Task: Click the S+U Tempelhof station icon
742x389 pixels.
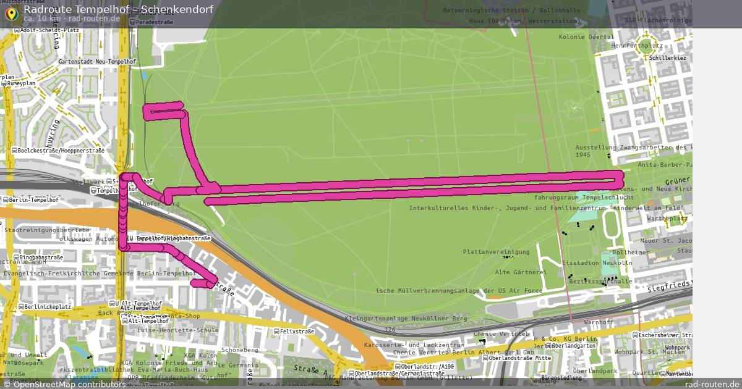Action: point(109,181)
